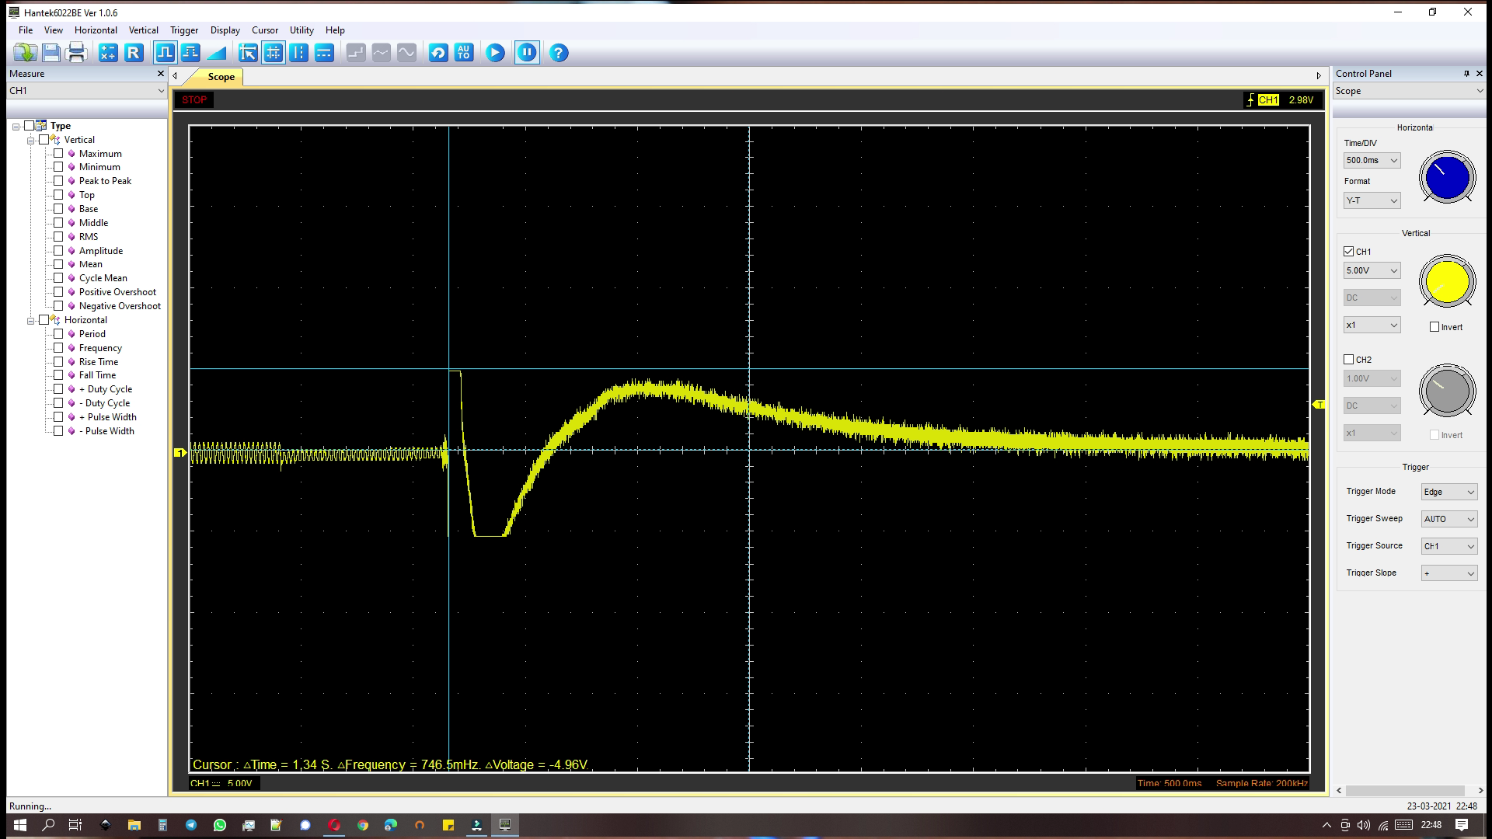
Task: Click the Open file toolbar icon
Action: tap(25, 53)
